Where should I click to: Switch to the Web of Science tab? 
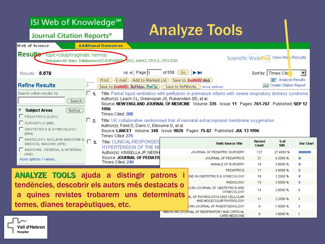point(33,46)
